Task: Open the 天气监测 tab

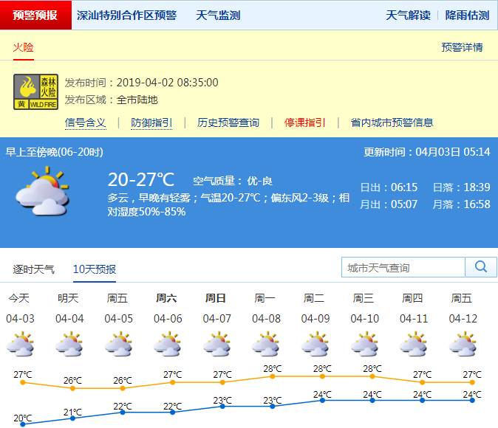Action: coord(218,15)
